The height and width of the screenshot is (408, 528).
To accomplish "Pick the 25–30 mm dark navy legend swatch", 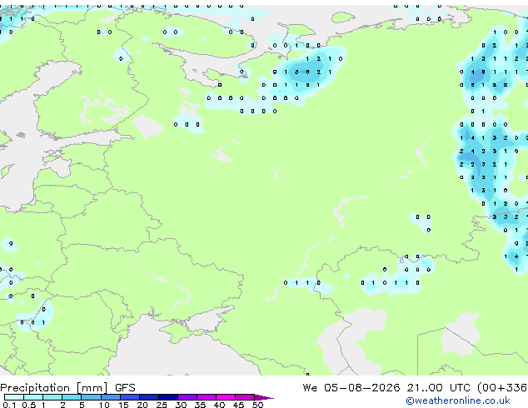I will (168, 397).
